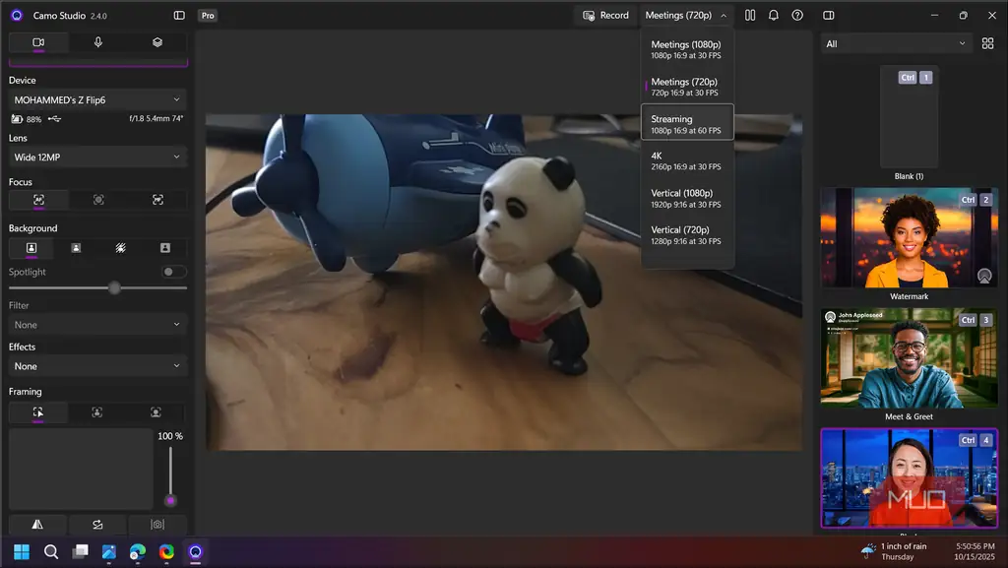Select the second focus mode icon
This screenshot has height=568, width=1008.
pos(98,200)
